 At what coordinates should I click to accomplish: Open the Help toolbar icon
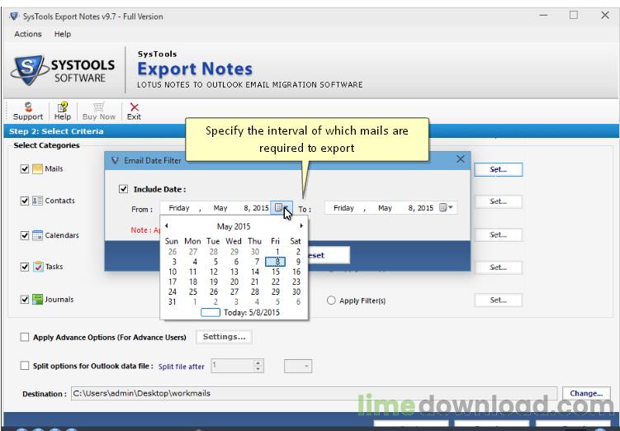[63, 111]
